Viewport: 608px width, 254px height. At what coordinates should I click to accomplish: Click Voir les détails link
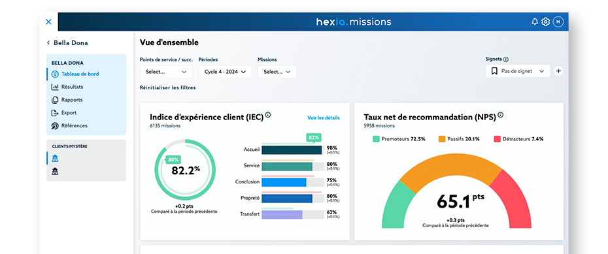[324, 118]
